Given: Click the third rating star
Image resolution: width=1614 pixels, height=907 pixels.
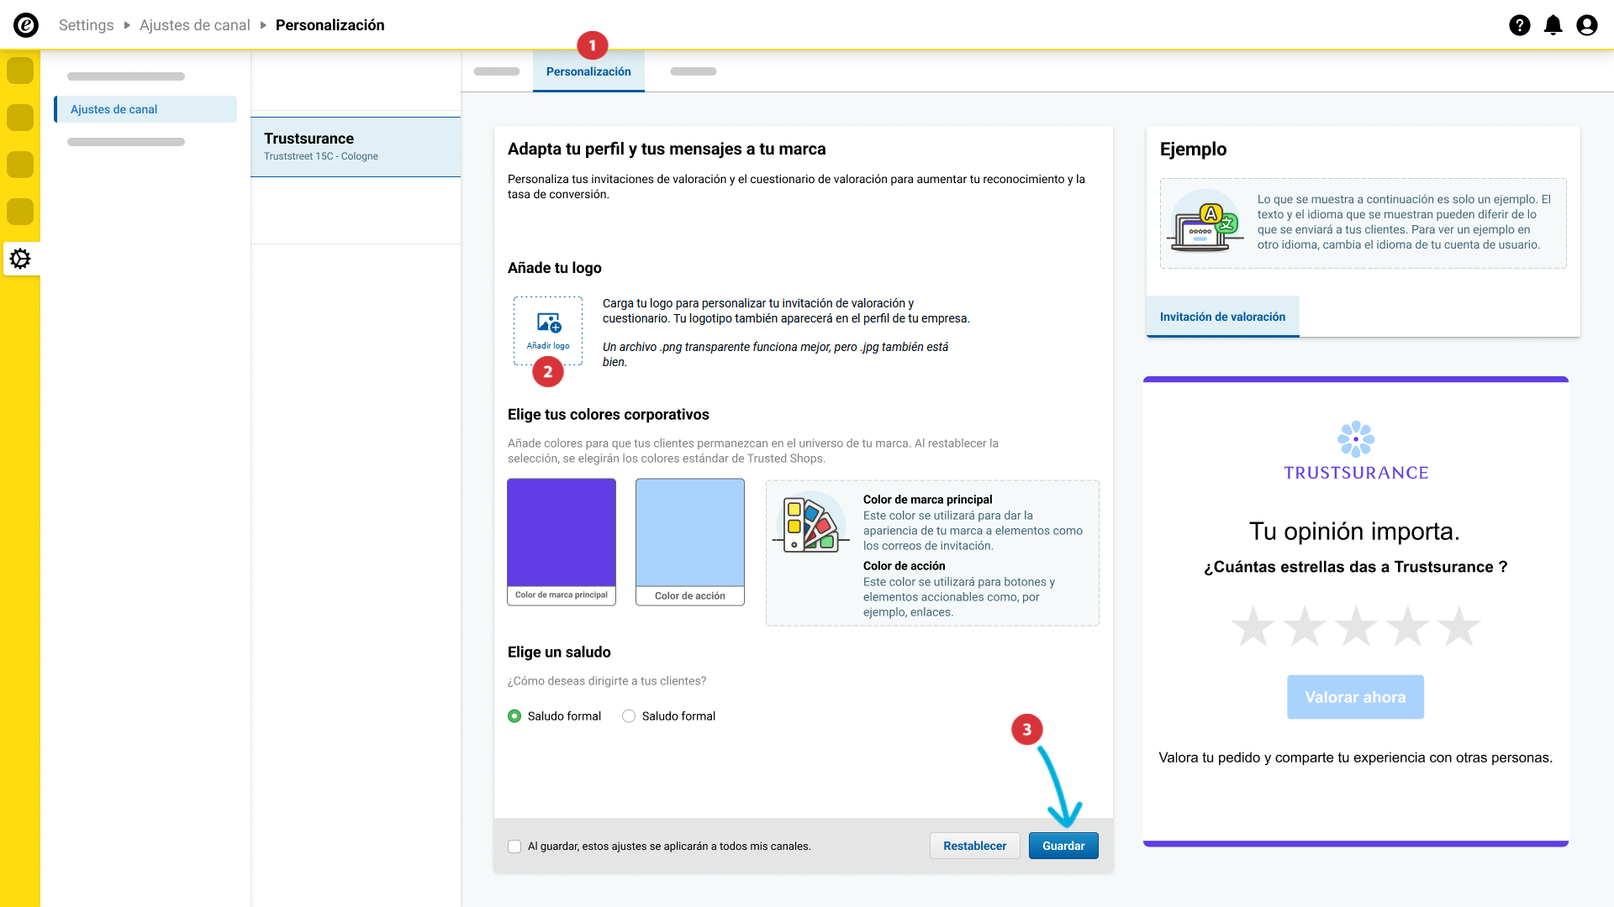Looking at the screenshot, I should tap(1356, 627).
